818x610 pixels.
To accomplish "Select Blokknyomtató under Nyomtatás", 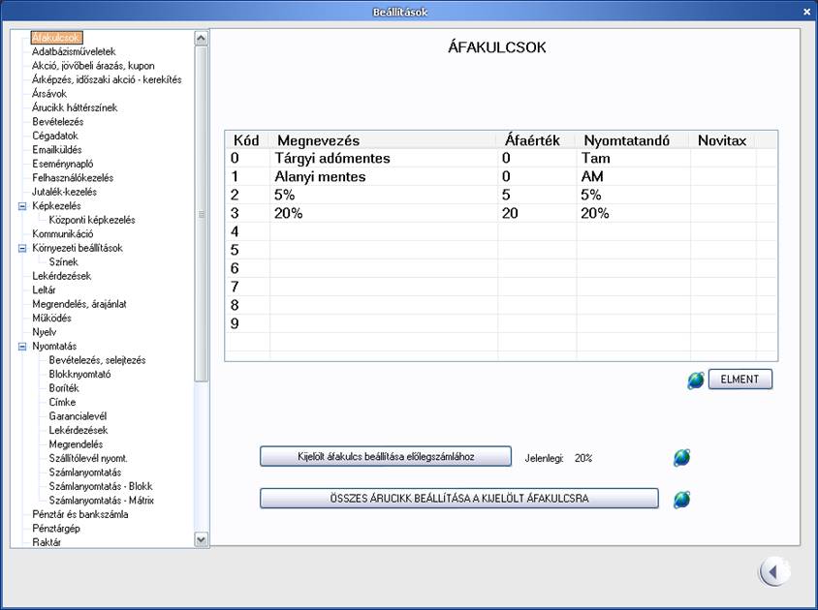I will pyautogui.click(x=81, y=374).
